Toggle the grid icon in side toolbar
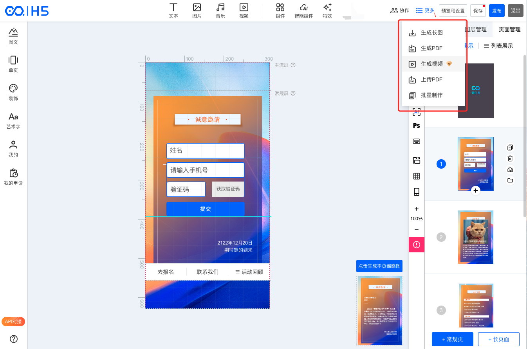This screenshot has height=349, width=527. pyautogui.click(x=417, y=176)
